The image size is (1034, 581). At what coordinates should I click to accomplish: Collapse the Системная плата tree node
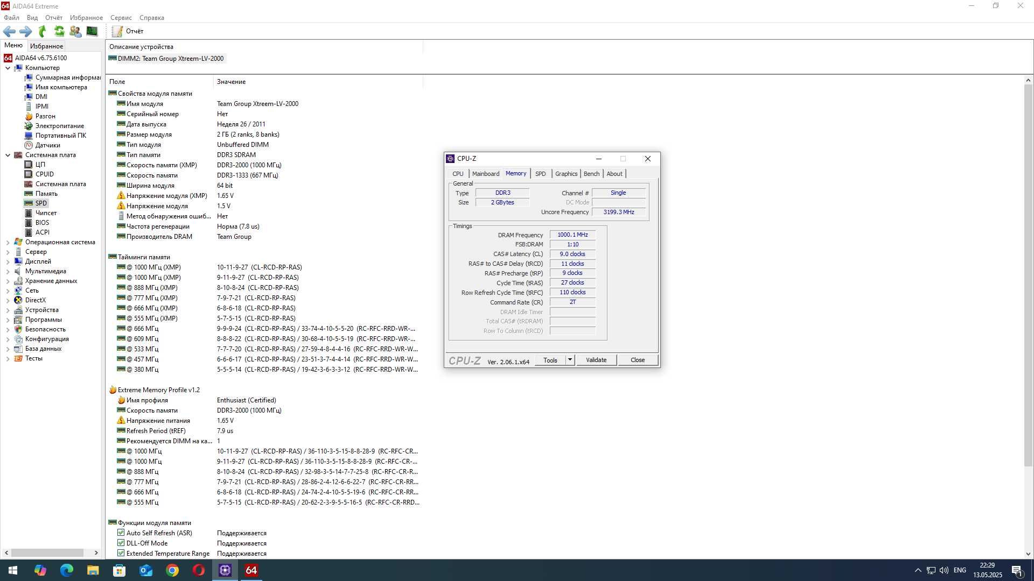click(8, 155)
